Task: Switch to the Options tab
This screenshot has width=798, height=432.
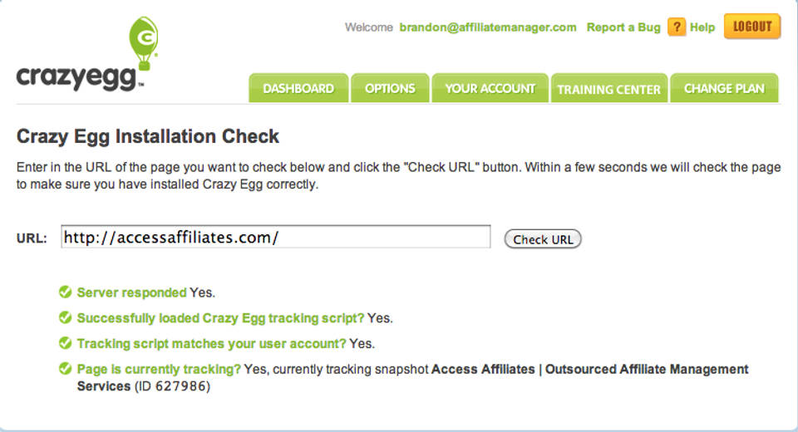Action: point(390,89)
